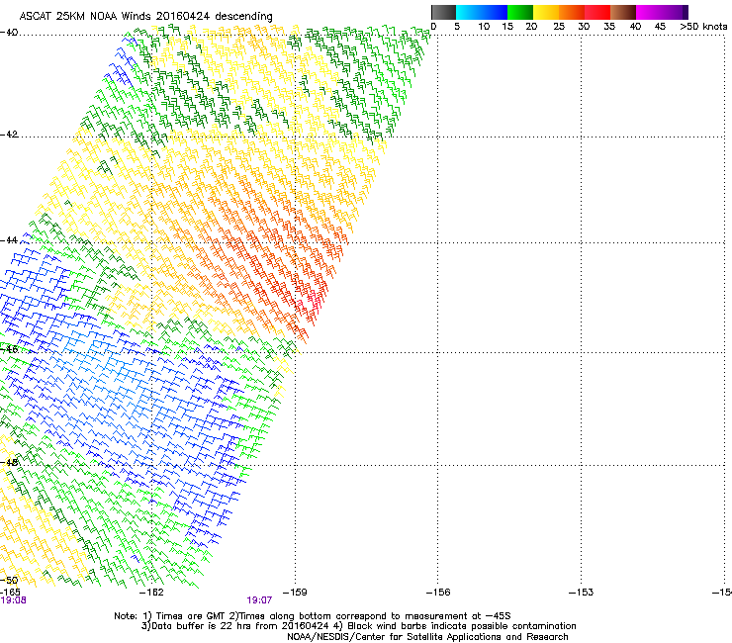Viewport: 732px width, 643px height.
Task: Click the '-44' latitude label
Action: (x=9, y=240)
